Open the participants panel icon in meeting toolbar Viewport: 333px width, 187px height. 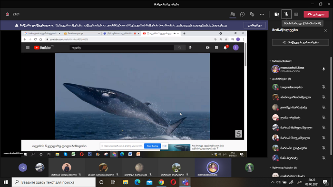233,14
